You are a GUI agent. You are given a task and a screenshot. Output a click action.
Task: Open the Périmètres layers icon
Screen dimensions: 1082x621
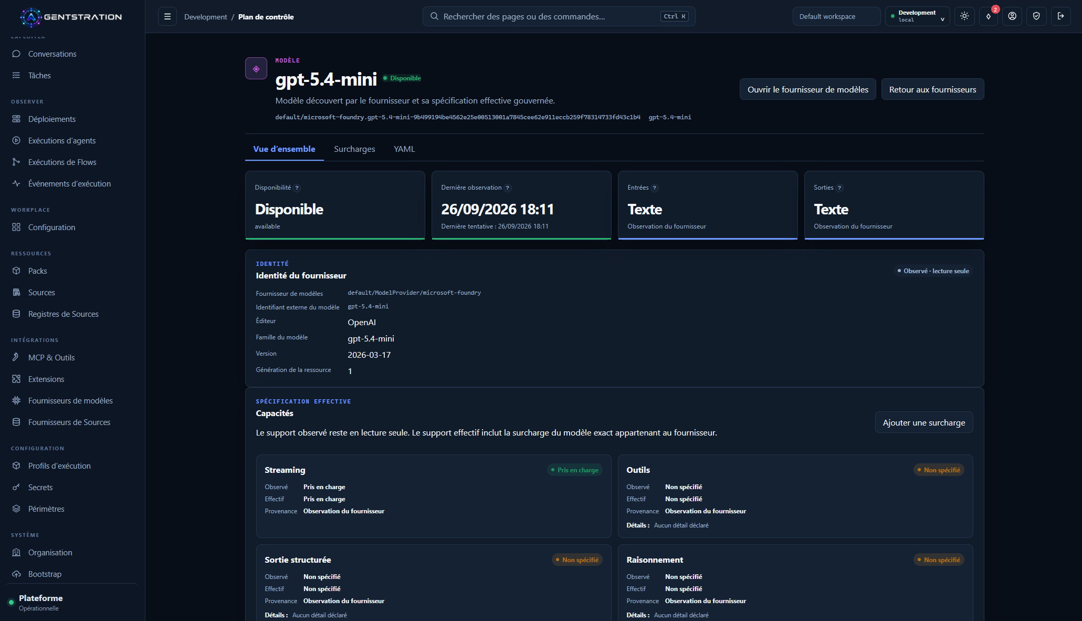(x=16, y=509)
